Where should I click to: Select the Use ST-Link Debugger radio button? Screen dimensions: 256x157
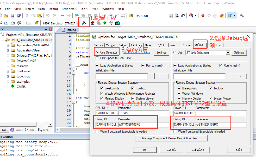[x=175, y=52]
